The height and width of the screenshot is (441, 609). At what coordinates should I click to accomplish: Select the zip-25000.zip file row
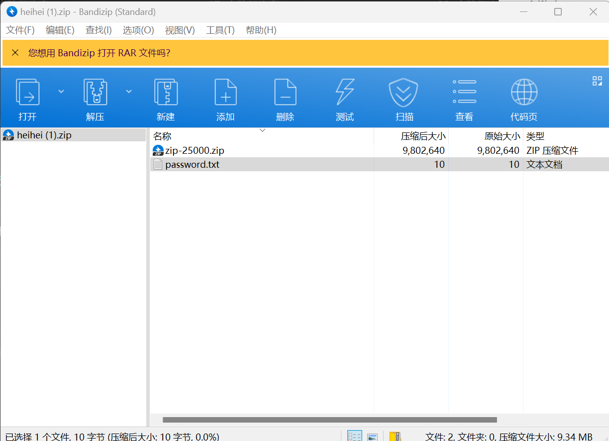click(x=379, y=150)
